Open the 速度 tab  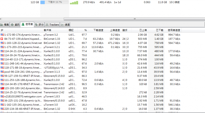[65, 25]
